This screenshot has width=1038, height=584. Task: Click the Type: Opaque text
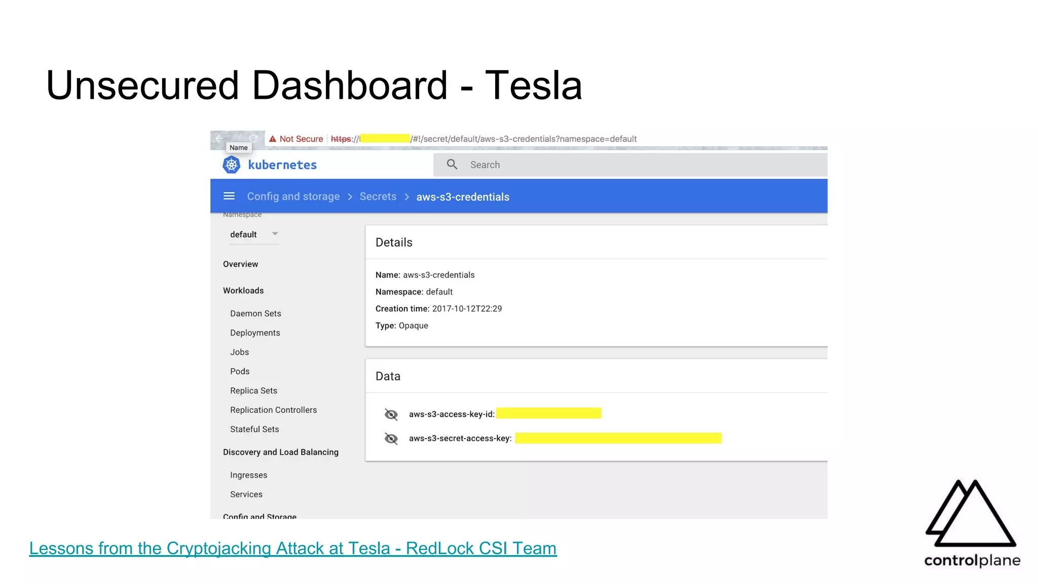[401, 325]
